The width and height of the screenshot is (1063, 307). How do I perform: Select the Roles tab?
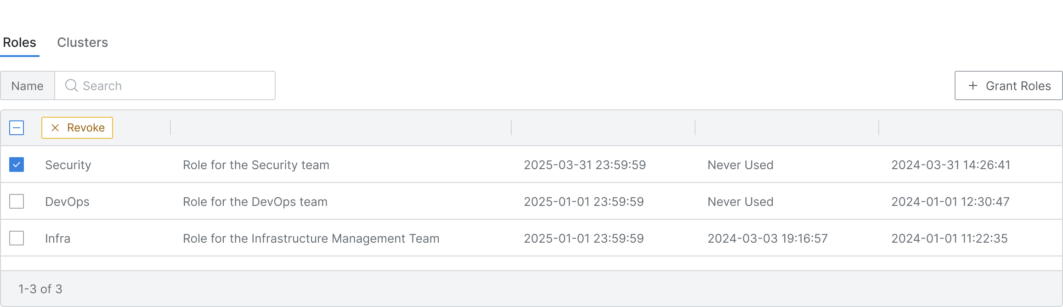coord(19,42)
